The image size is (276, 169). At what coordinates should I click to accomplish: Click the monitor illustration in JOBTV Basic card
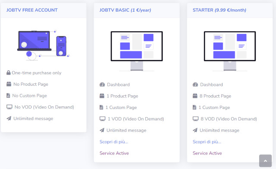pyautogui.click(x=137, y=51)
